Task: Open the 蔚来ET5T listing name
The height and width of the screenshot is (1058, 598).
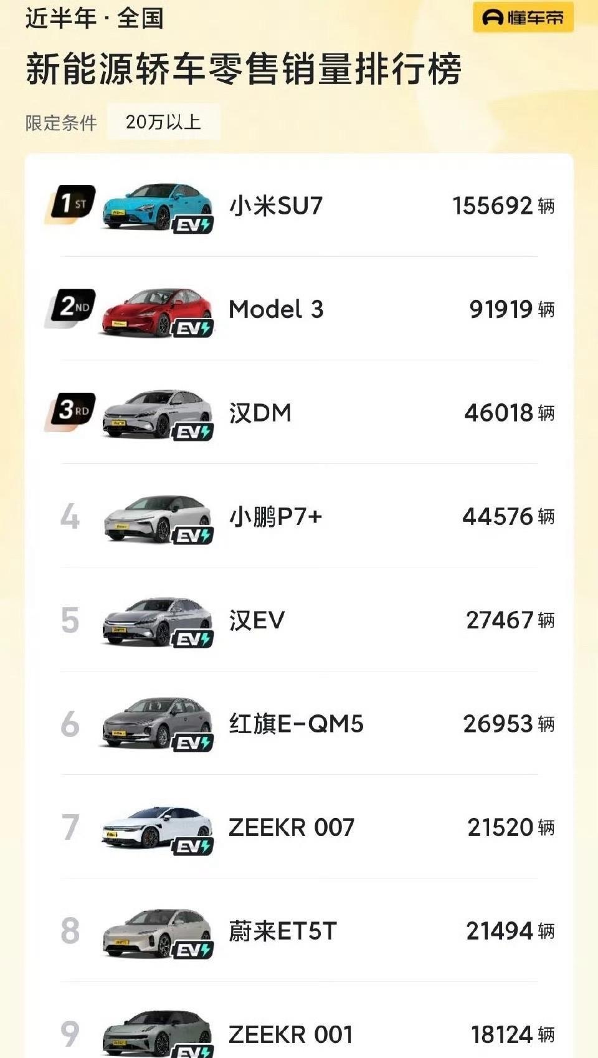Action: point(282,931)
